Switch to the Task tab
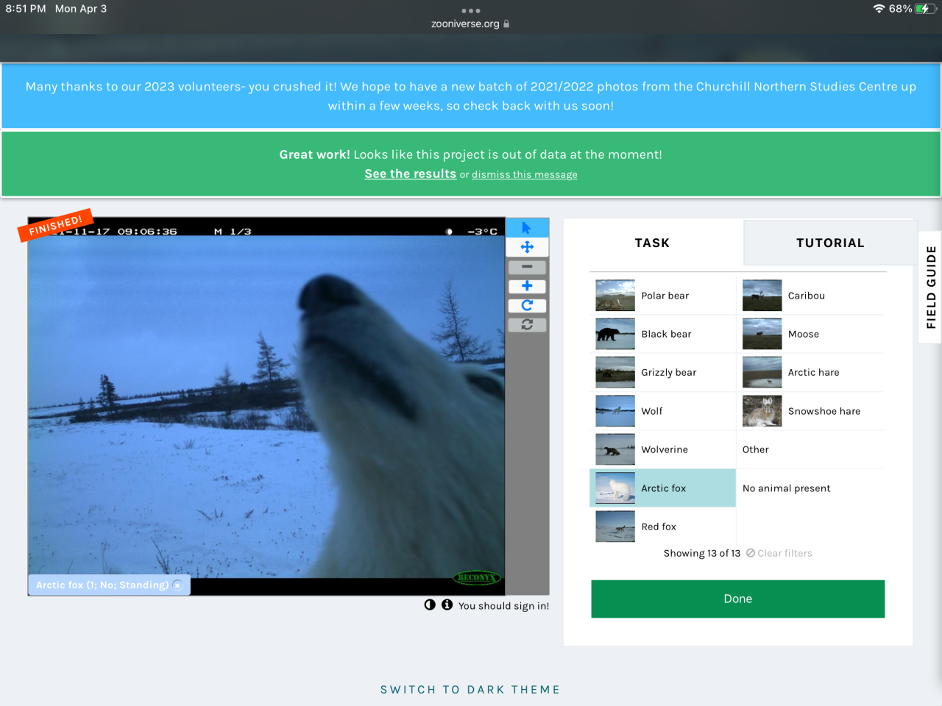This screenshot has height=706, width=942. [653, 243]
